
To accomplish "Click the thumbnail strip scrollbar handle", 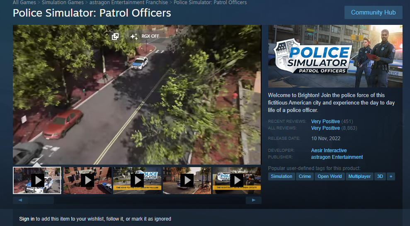I will click(41, 200).
